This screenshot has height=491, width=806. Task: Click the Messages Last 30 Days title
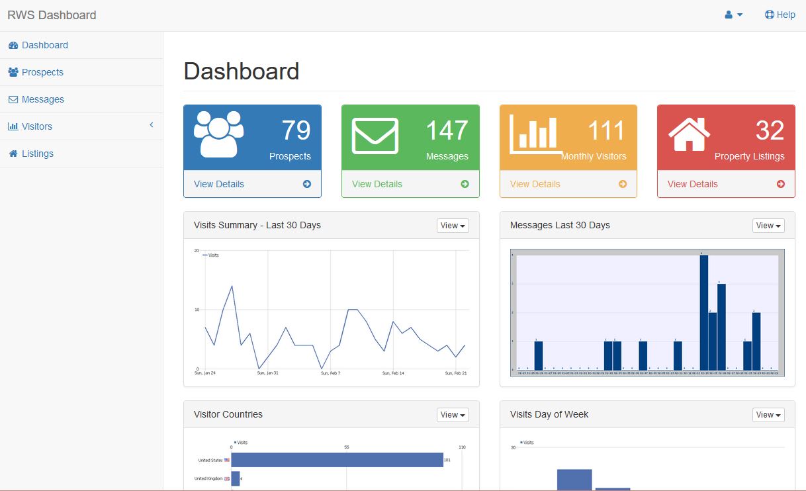560,225
